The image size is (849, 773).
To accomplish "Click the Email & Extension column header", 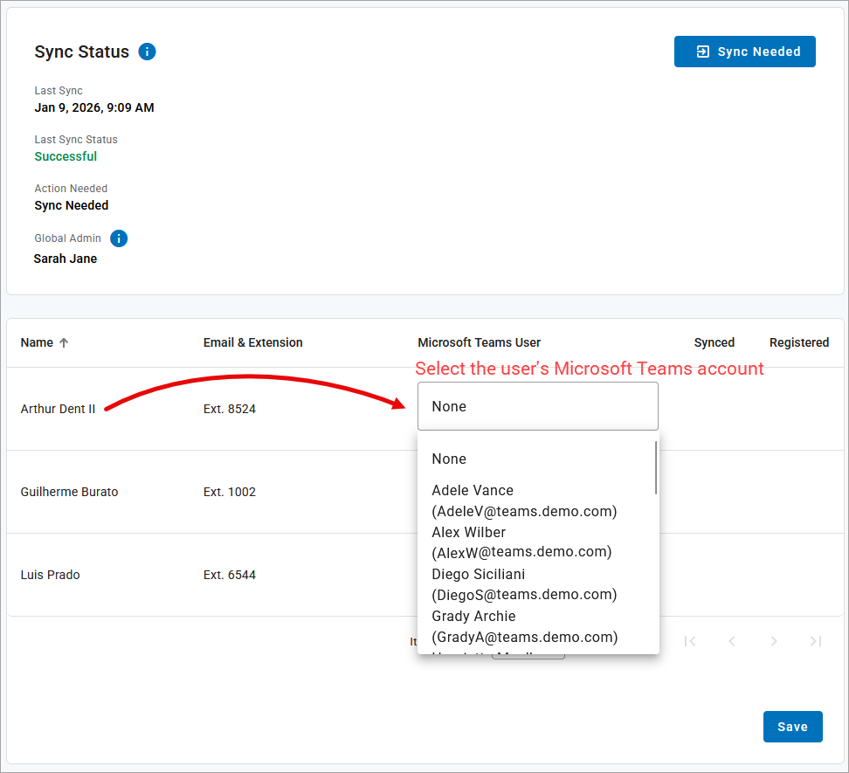I will pyautogui.click(x=253, y=342).
